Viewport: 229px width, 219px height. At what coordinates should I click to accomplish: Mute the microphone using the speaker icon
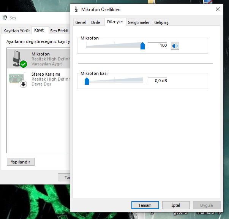(x=175, y=46)
